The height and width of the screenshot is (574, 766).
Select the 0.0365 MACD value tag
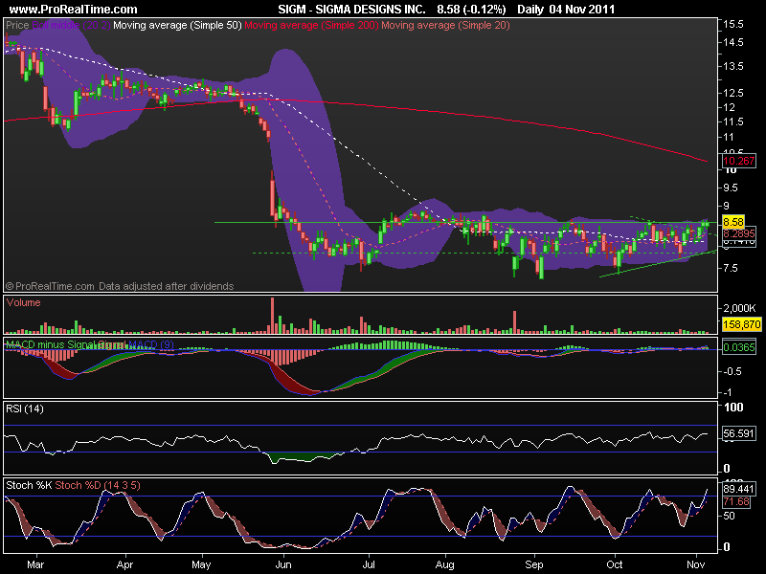point(738,347)
